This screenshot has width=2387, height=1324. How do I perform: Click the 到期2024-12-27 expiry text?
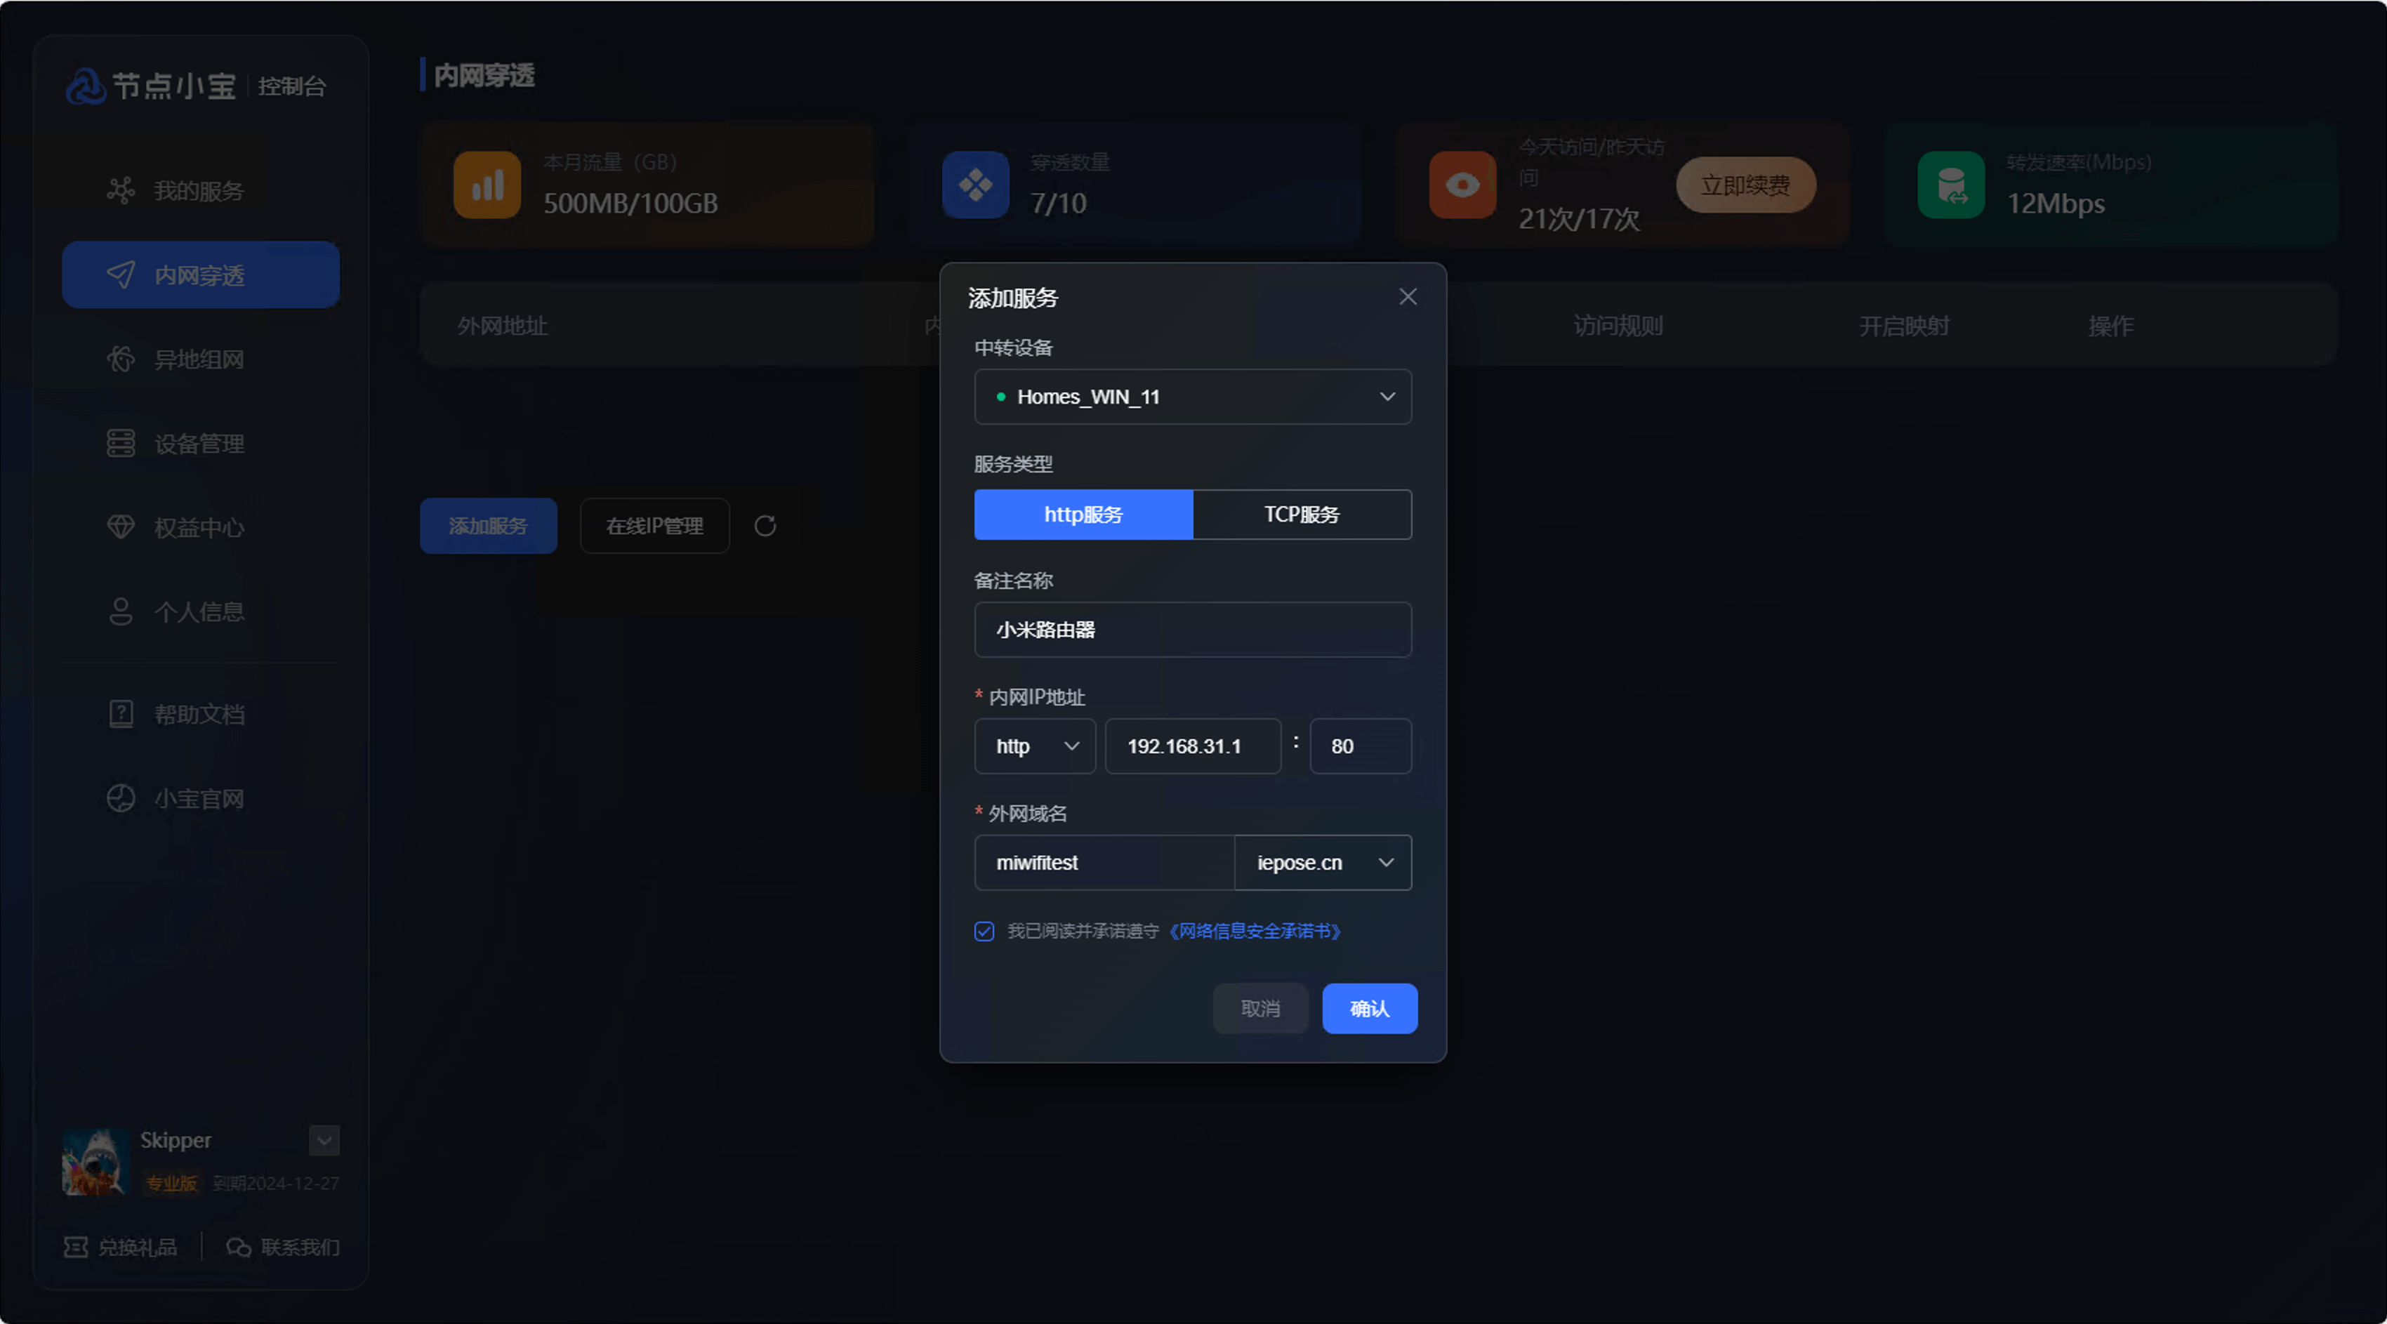click(276, 1184)
